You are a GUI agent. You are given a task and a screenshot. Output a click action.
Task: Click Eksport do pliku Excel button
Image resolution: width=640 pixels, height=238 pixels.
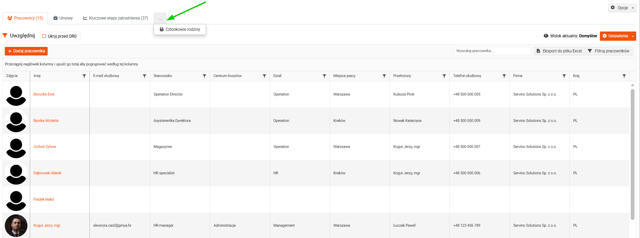[x=559, y=51]
